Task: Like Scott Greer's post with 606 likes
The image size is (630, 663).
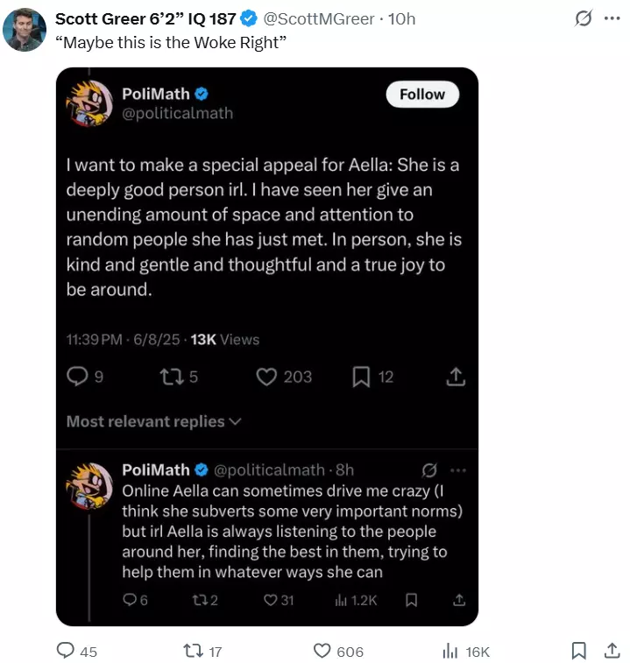Action: point(322,651)
